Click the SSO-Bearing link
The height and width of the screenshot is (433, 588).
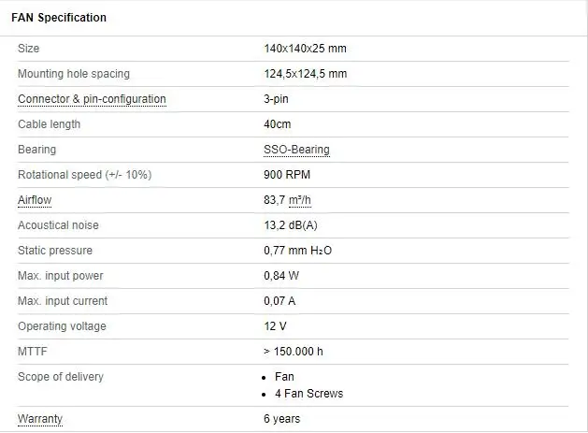point(296,150)
